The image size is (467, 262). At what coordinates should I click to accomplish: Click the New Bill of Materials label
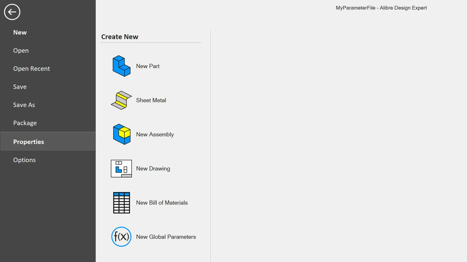point(162,203)
